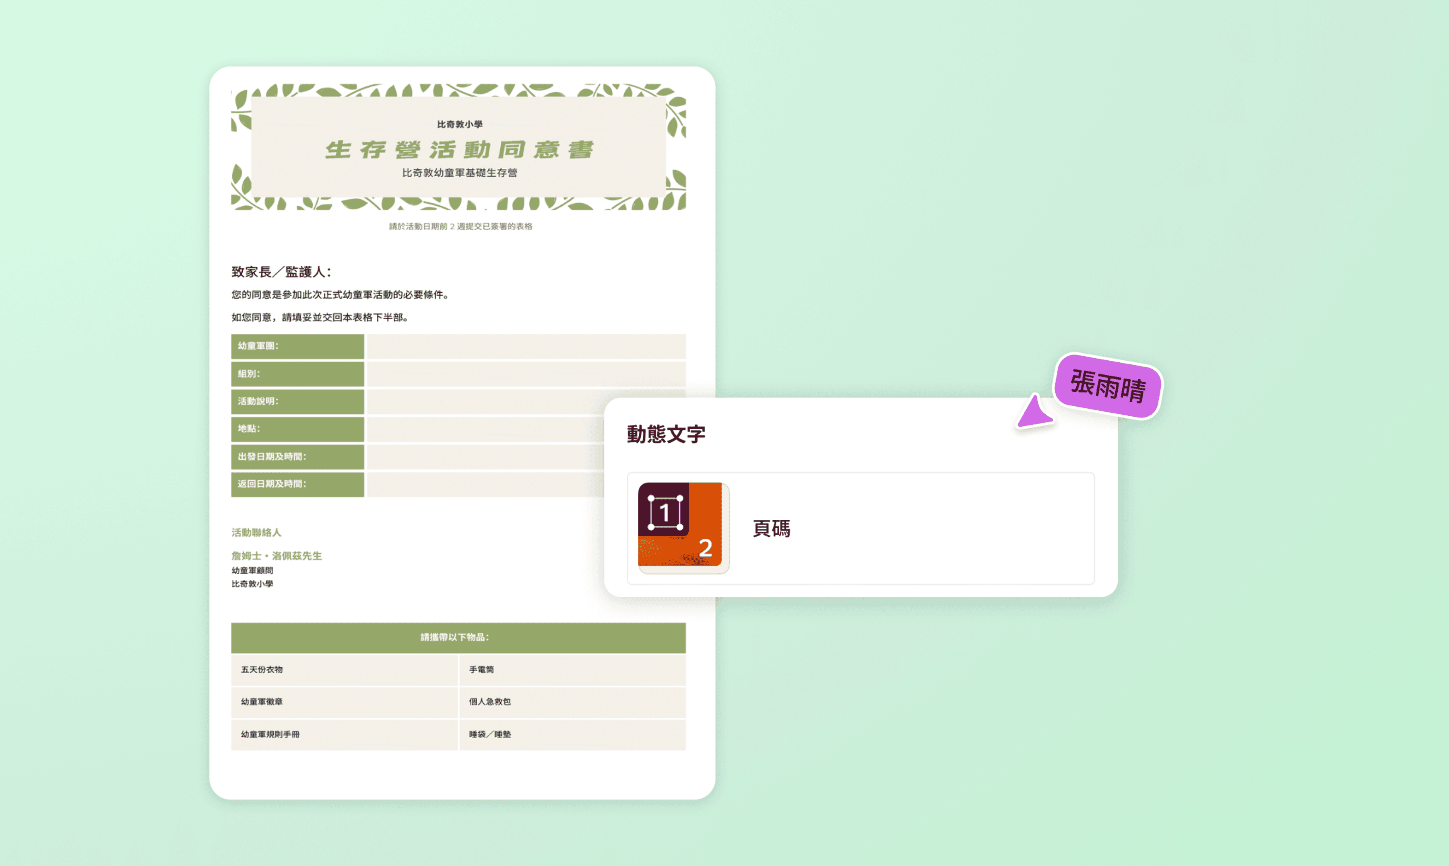1449x866 pixels.
Task: Click the 活動說明： label cell
Action: pyautogui.click(x=297, y=401)
